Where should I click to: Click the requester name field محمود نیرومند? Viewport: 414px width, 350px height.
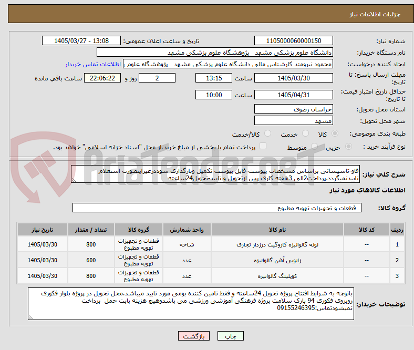click(228, 64)
